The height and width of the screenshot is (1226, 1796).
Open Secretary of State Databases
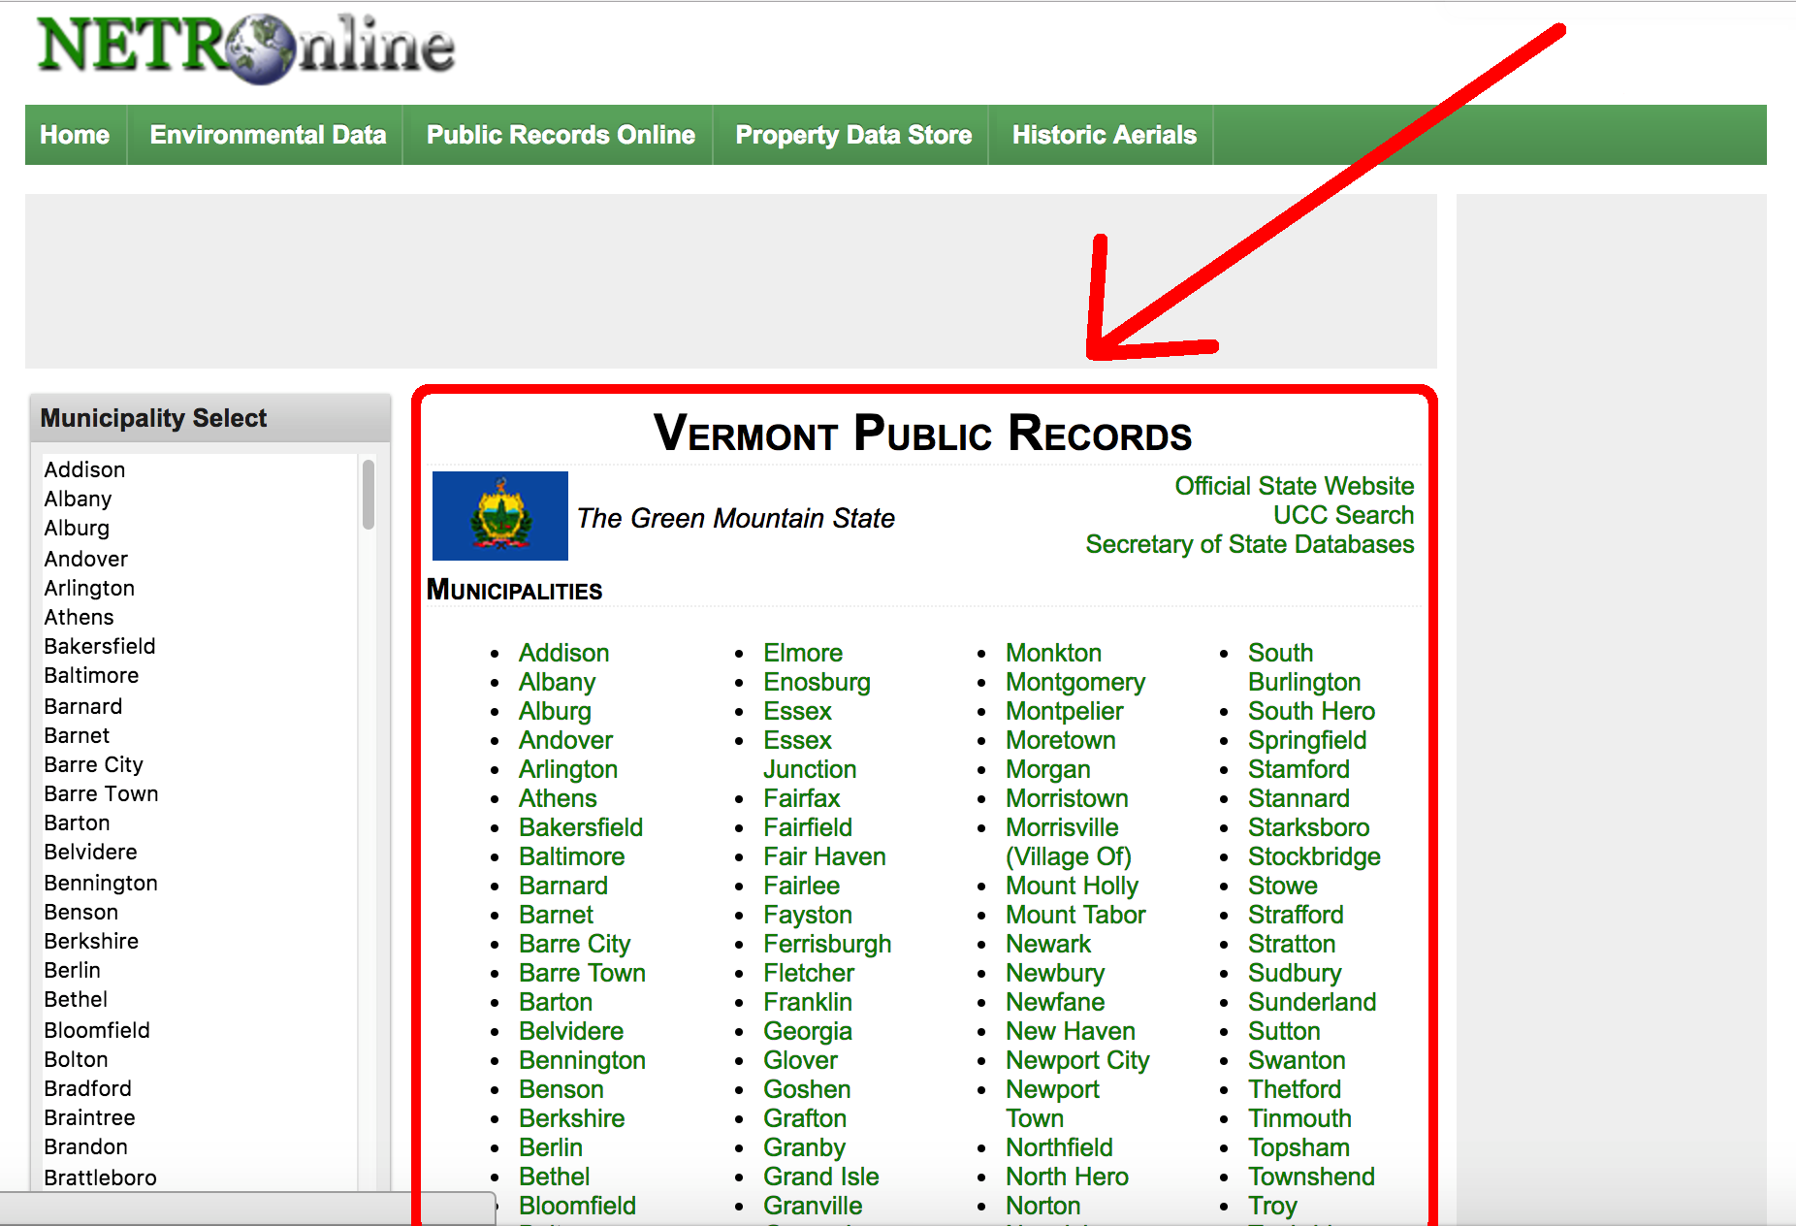coord(1249,544)
